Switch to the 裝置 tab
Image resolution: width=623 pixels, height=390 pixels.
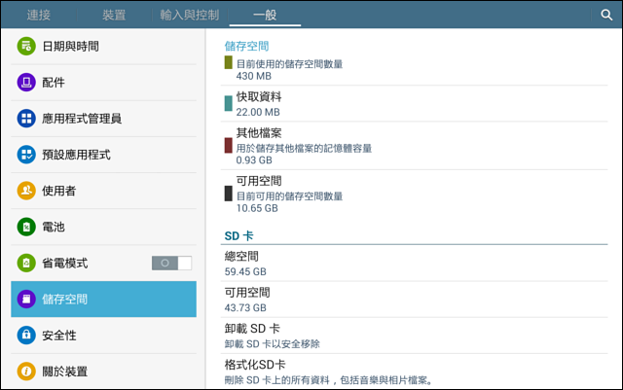[x=114, y=16]
